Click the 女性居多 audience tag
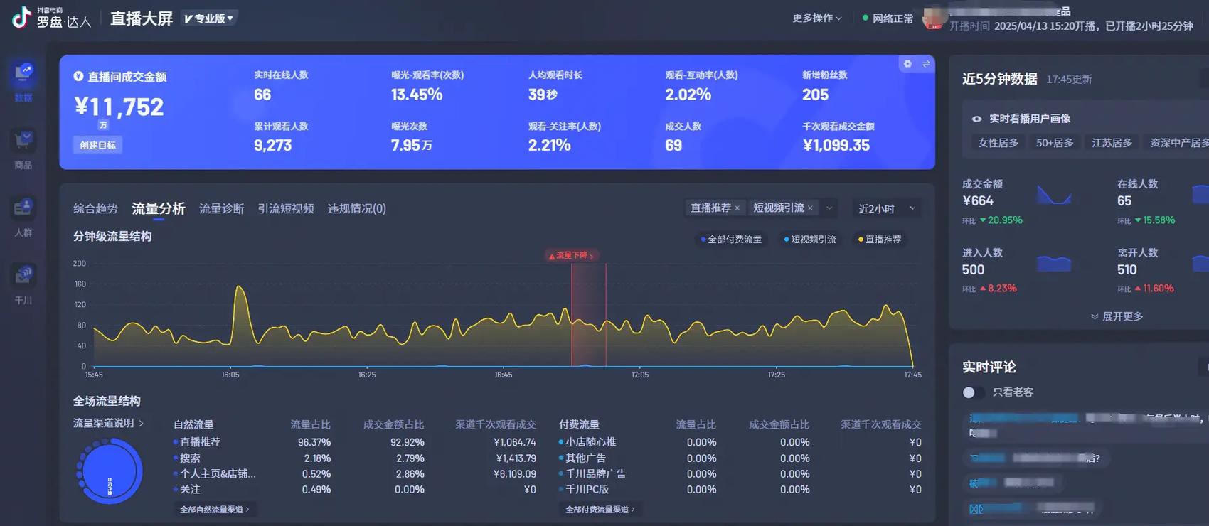Viewport: 1209px width, 526px height. (998, 143)
